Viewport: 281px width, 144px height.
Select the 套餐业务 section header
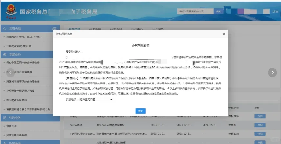(30, 54)
